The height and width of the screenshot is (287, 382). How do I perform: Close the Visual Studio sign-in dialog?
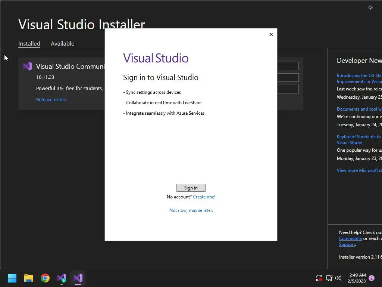click(271, 34)
